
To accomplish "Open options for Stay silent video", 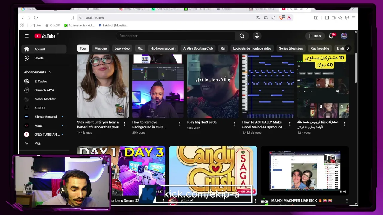I will [x=125, y=124].
